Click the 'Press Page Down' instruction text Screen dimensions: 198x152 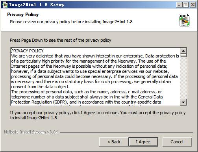point(61,40)
